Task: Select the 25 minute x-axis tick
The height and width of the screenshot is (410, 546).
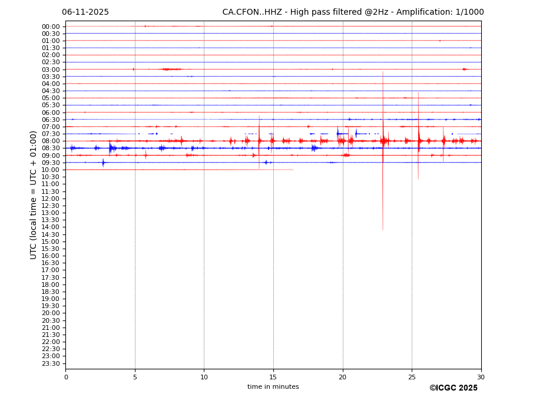Action: pyautogui.click(x=412, y=377)
